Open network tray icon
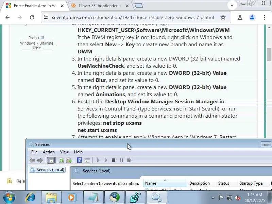Image resolution: width=272 pixels, height=204 pixels. (229, 198)
